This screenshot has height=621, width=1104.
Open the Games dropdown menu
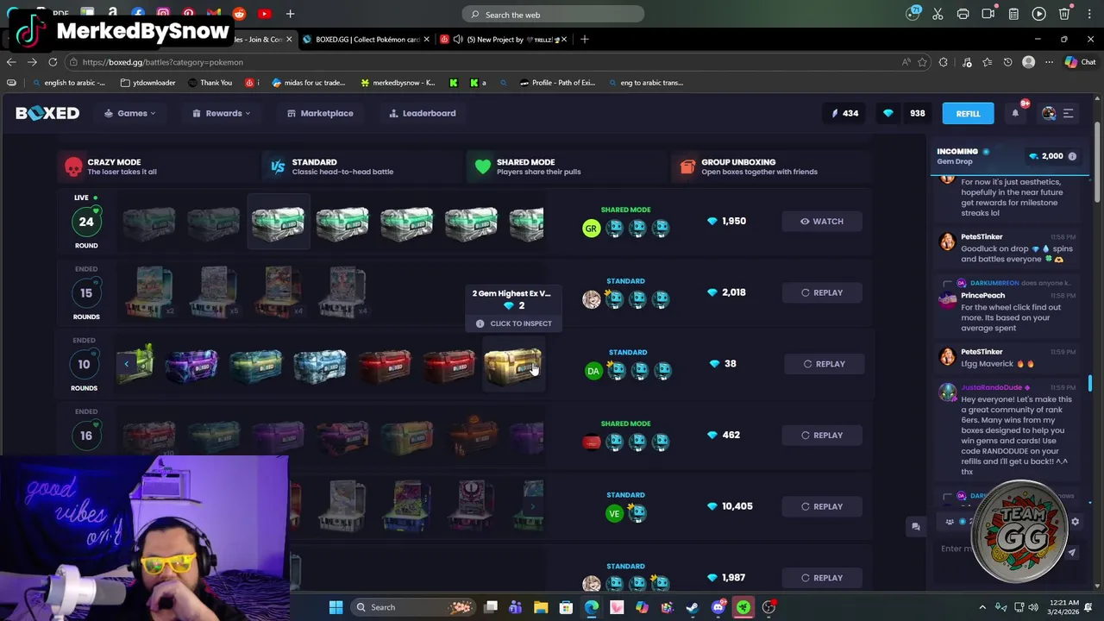pyautogui.click(x=130, y=113)
